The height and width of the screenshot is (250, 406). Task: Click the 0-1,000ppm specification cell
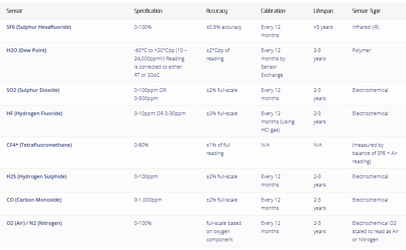[x=148, y=200]
